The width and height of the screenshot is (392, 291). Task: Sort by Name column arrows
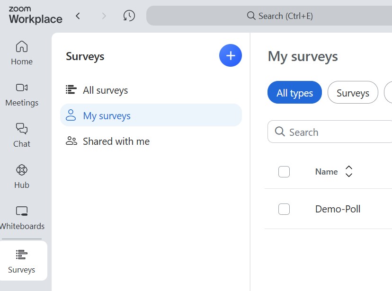point(349,171)
